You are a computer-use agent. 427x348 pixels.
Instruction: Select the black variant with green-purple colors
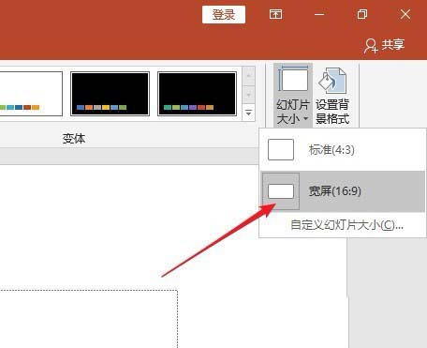click(197, 94)
